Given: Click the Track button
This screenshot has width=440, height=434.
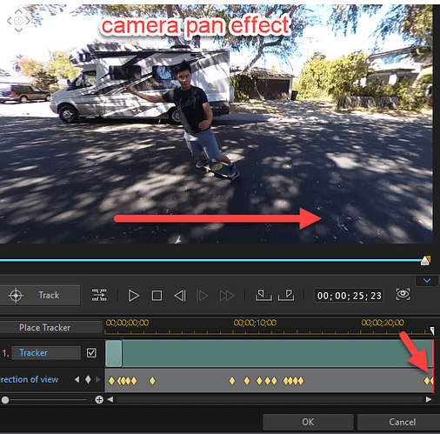Looking at the screenshot, I should pyautogui.click(x=40, y=295).
